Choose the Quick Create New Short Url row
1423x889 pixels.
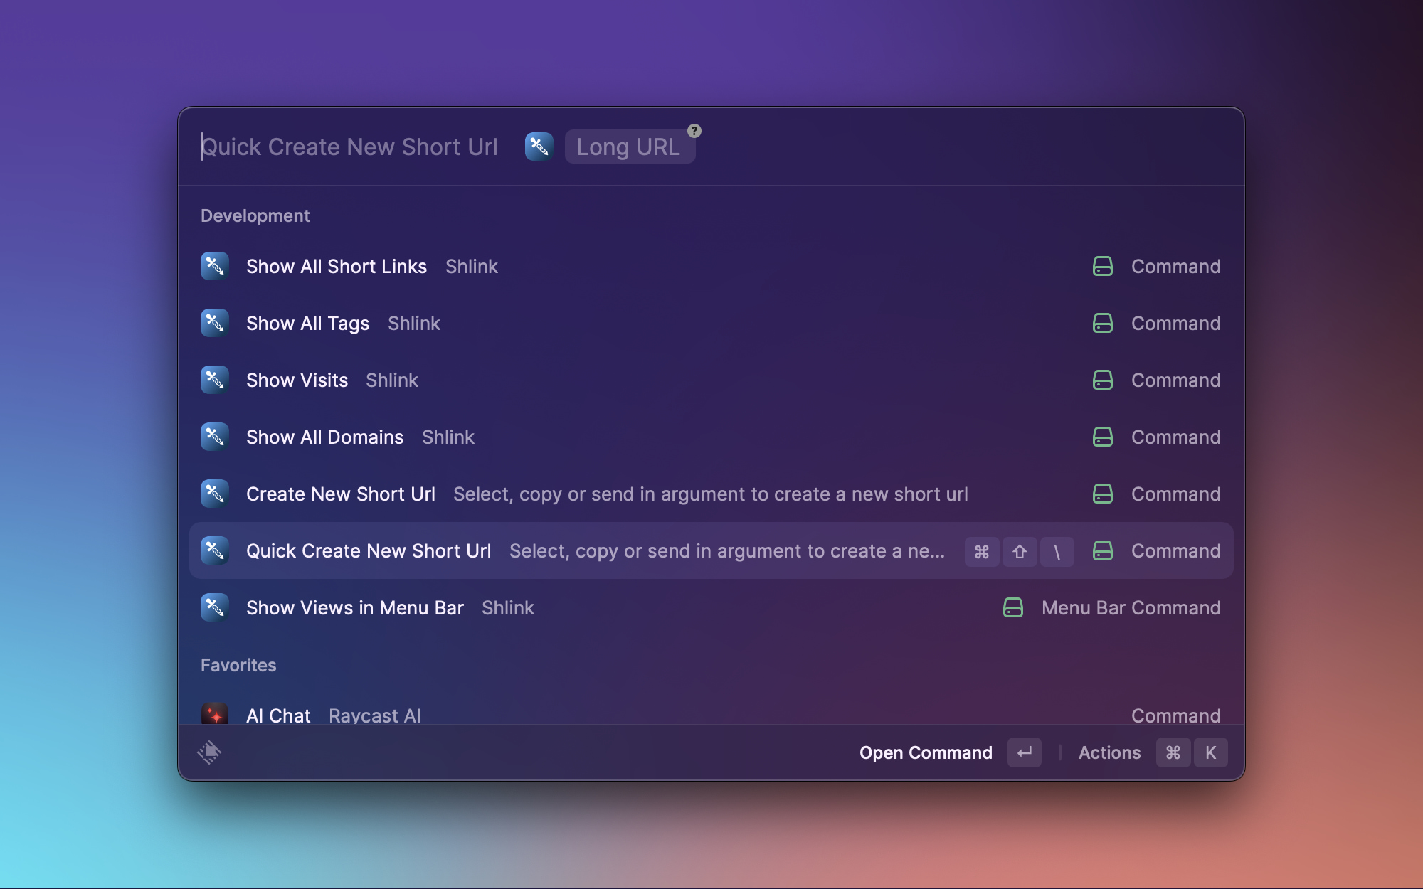[x=369, y=550]
